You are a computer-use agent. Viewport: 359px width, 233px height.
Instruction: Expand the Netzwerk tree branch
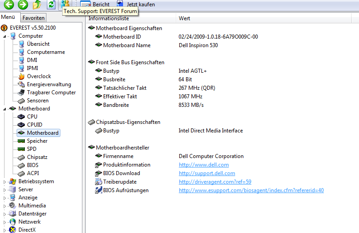coord(5,222)
